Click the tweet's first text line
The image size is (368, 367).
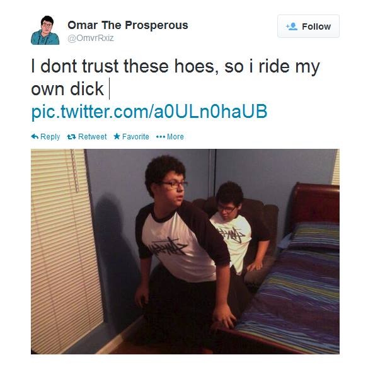[x=176, y=66]
